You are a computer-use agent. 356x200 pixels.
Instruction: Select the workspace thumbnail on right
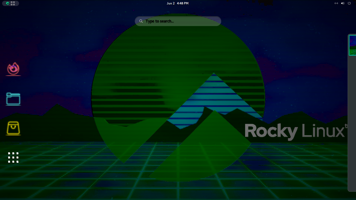tap(352, 45)
